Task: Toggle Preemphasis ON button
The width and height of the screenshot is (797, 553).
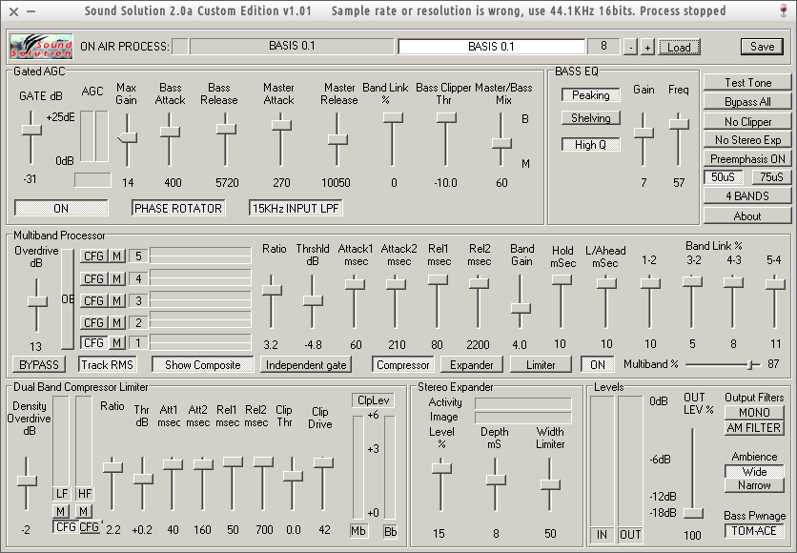Action: click(x=747, y=159)
